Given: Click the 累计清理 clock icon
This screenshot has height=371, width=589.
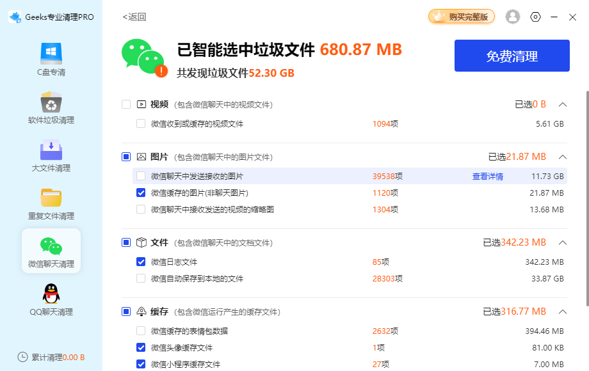Looking at the screenshot, I should pos(22,357).
